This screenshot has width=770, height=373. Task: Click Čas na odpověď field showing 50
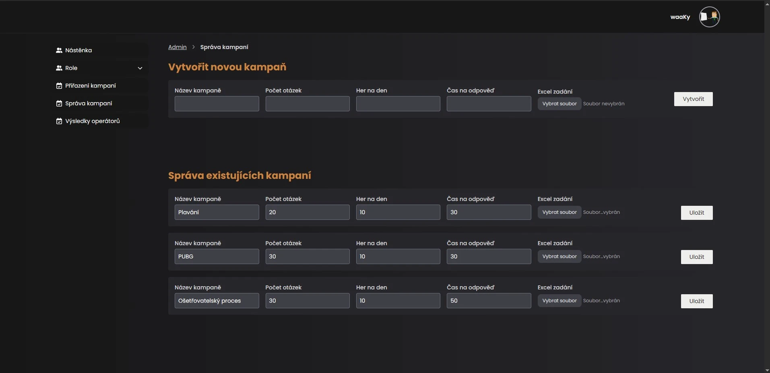coord(489,301)
